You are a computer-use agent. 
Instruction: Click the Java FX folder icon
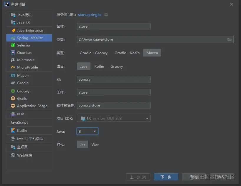tap(13, 22)
